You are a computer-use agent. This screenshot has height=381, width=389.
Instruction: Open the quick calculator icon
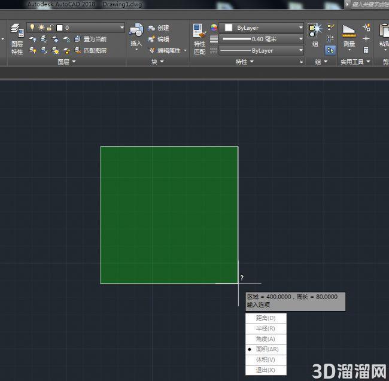[366, 50]
